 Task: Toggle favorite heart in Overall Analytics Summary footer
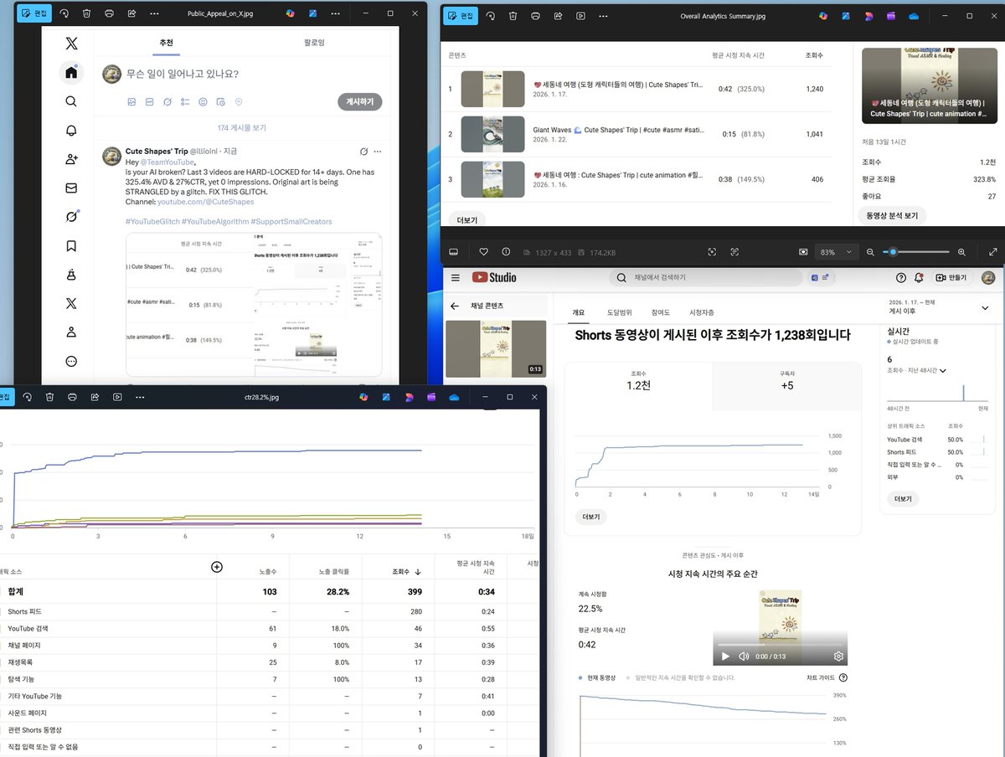484,251
